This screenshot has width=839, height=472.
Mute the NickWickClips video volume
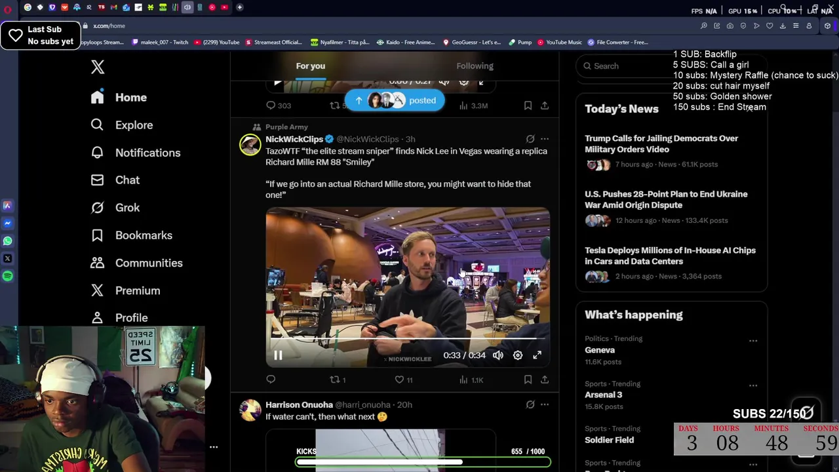click(498, 355)
